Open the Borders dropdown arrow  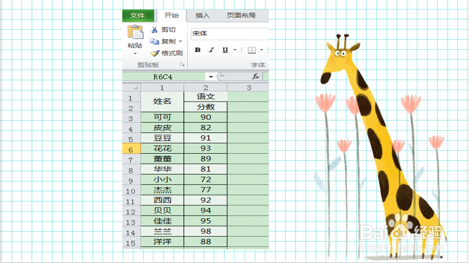point(261,50)
